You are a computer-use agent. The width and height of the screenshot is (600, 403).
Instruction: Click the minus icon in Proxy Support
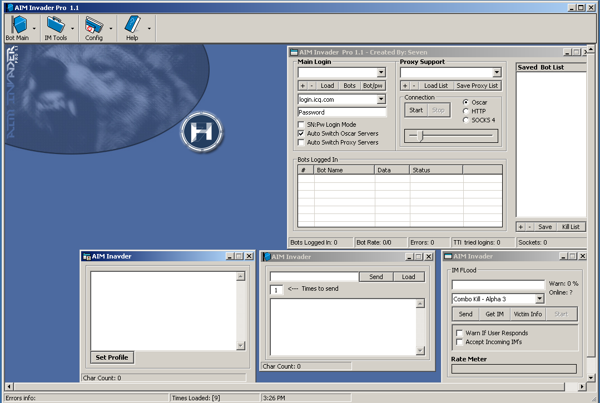pyautogui.click(x=414, y=86)
